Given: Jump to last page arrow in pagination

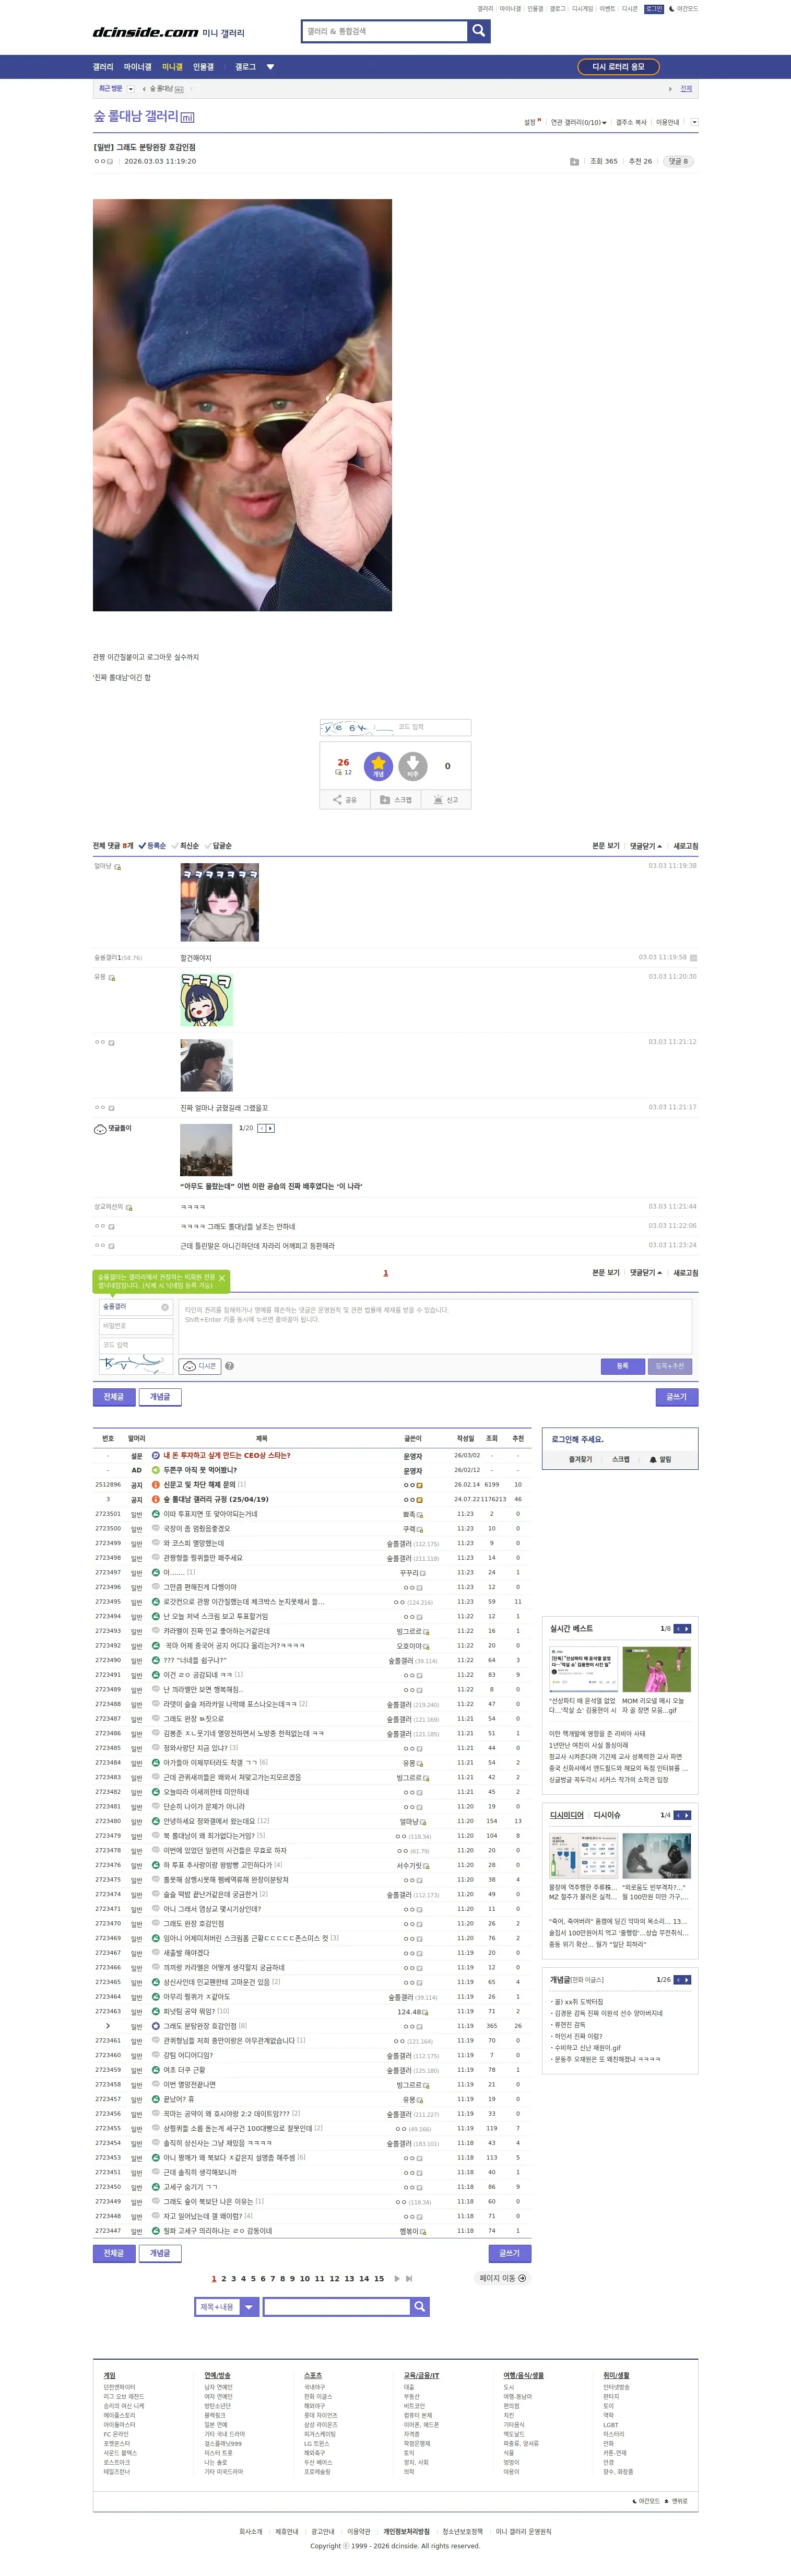Looking at the screenshot, I should [409, 2279].
